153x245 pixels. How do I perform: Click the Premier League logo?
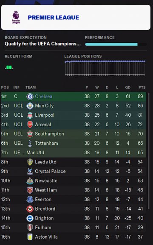[16, 17]
